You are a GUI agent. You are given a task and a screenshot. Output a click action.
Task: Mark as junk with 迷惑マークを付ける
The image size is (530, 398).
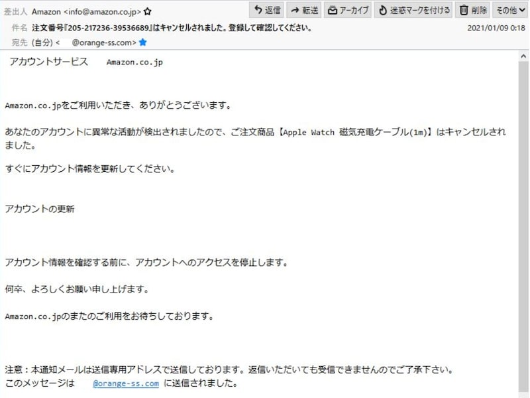click(413, 10)
